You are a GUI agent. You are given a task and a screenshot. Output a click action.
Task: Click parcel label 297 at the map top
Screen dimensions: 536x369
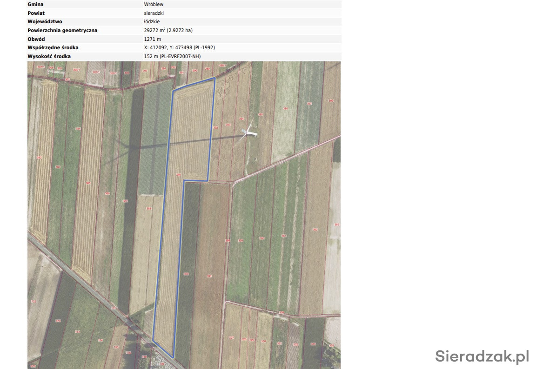click(145, 71)
